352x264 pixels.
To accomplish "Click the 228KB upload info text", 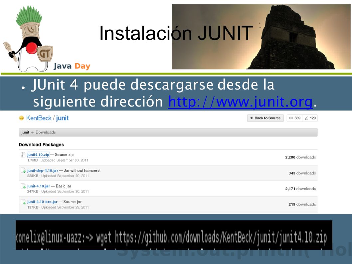I will click(58, 176).
